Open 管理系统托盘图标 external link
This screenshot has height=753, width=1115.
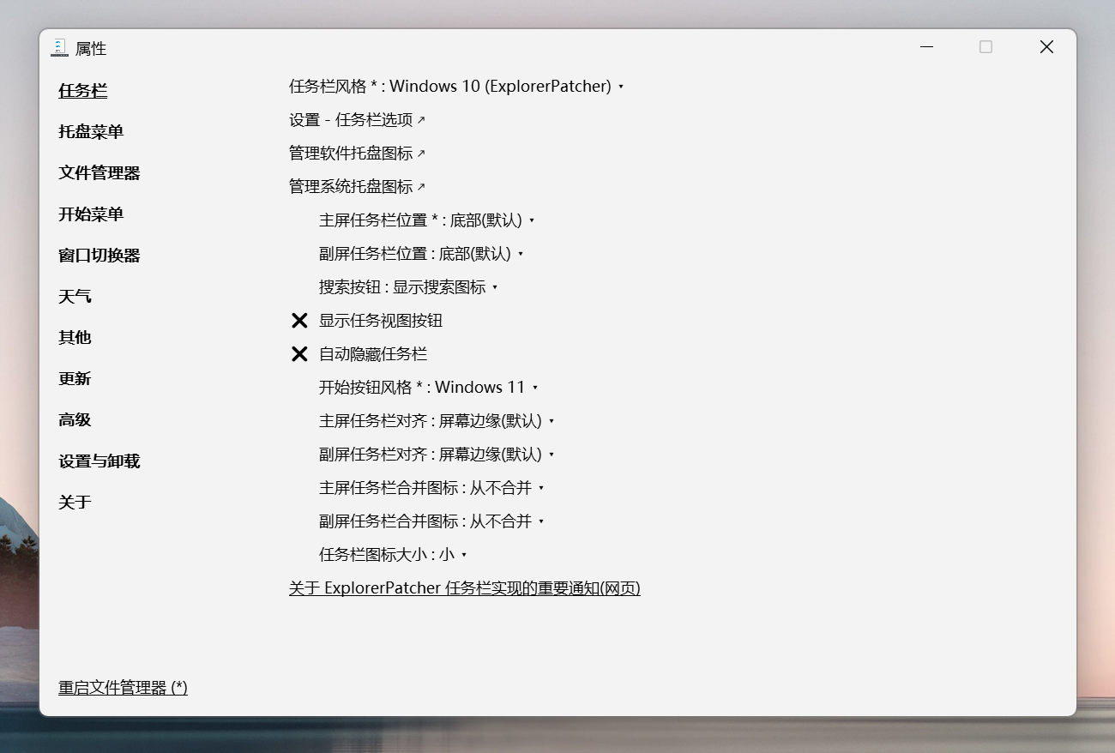coord(357,187)
